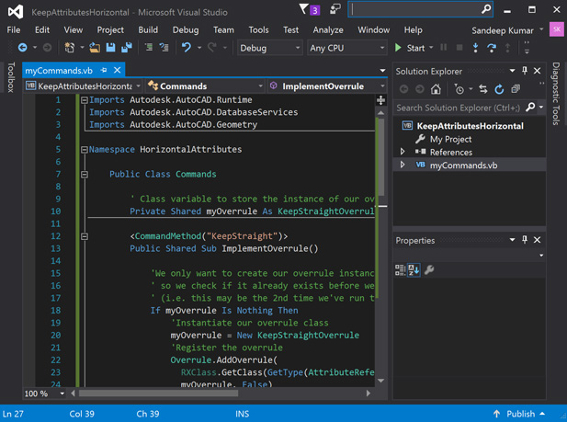Collapse the Public Class Commands block
567x422 pixels.
[x=85, y=175]
